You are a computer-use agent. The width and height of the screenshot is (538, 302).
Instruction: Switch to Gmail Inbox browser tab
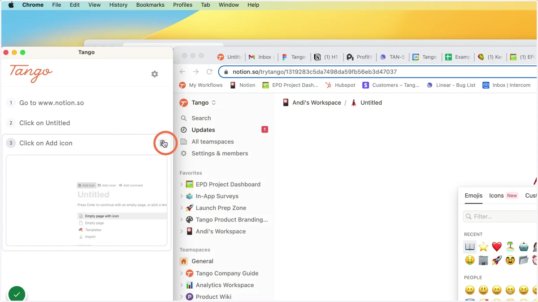(x=261, y=57)
